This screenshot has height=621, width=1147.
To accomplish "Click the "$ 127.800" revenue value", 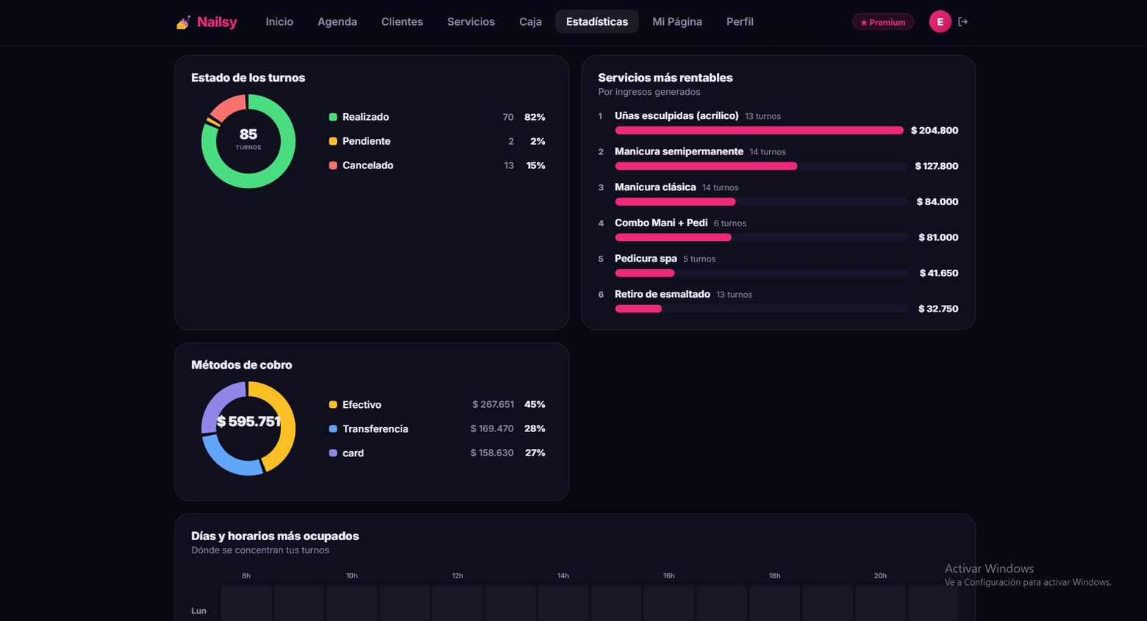I will [x=937, y=166].
